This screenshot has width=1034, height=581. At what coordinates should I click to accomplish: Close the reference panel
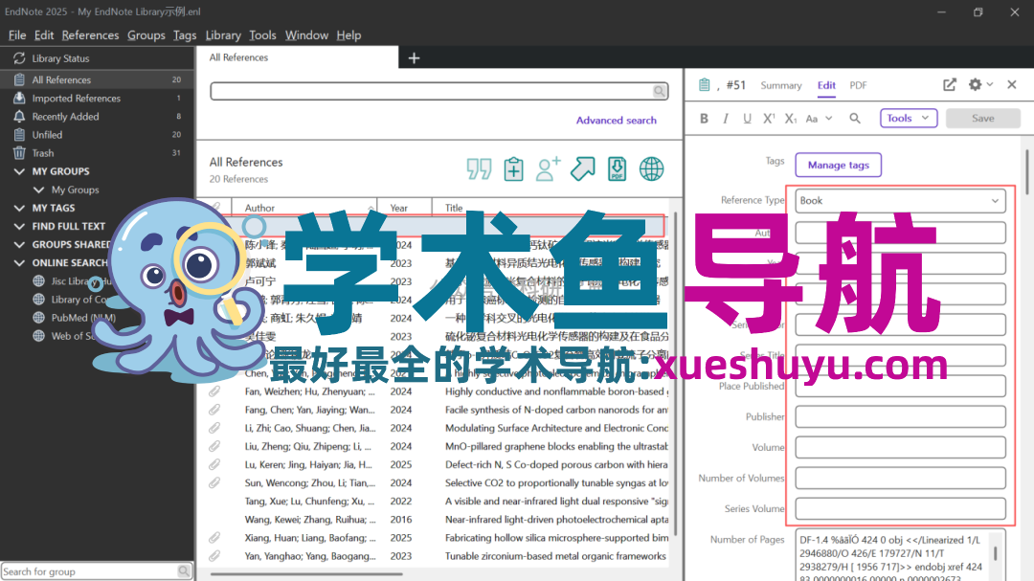click(1012, 84)
